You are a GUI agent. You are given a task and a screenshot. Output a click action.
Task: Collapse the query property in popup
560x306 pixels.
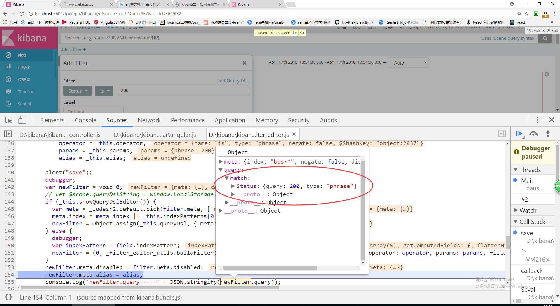(x=220, y=170)
